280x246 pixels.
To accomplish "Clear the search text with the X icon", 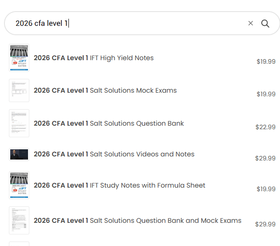I will (x=251, y=24).
